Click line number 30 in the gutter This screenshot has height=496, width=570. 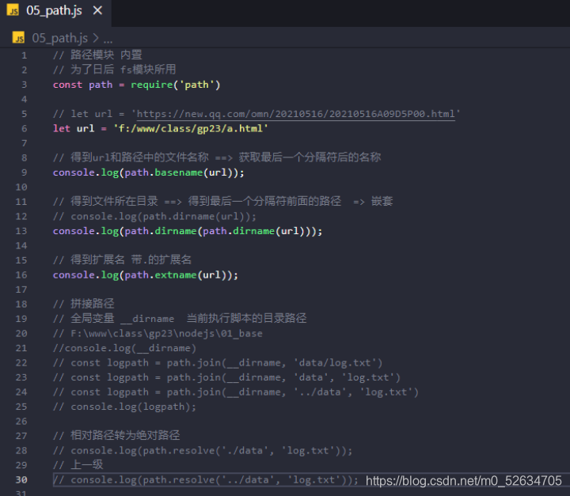(x=21, y=480)
